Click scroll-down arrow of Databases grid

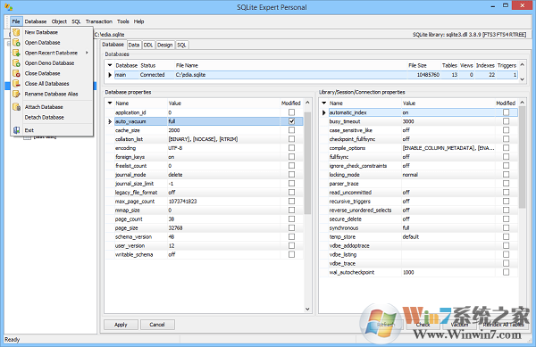[522, 79]
